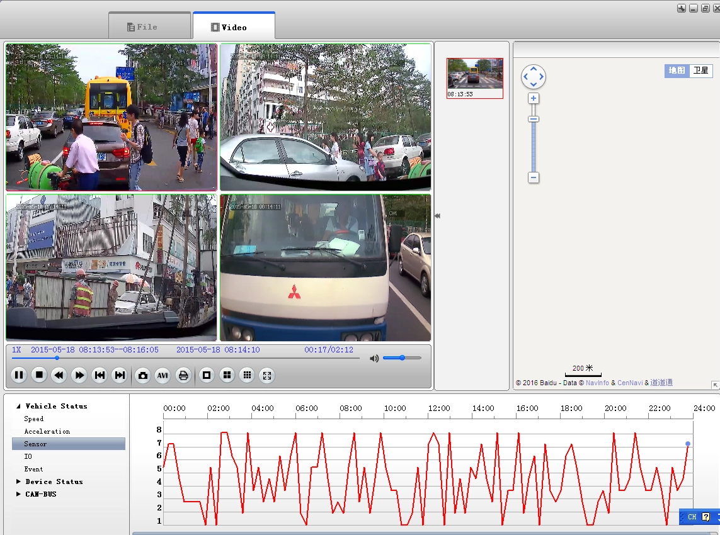Open the File tab
The width and height of the screenshot is (720, 535).
pos(150,26)
